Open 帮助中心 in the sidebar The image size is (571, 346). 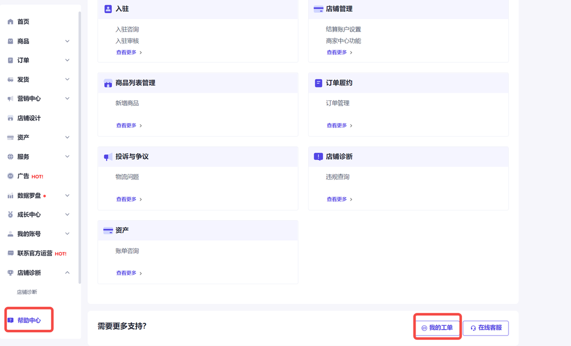pyautogui.click(x=29, y=320)
